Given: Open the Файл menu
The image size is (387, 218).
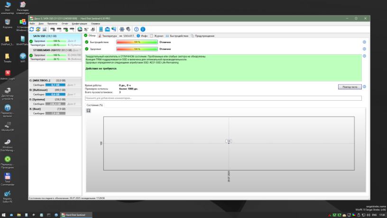Looking at the screenshot, I should pos(32,24).
